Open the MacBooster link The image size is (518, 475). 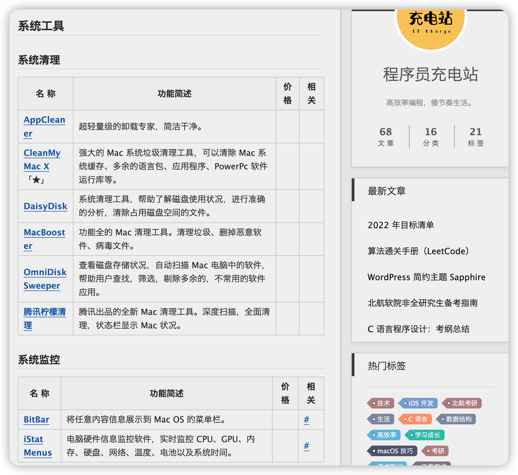point(44,233)
